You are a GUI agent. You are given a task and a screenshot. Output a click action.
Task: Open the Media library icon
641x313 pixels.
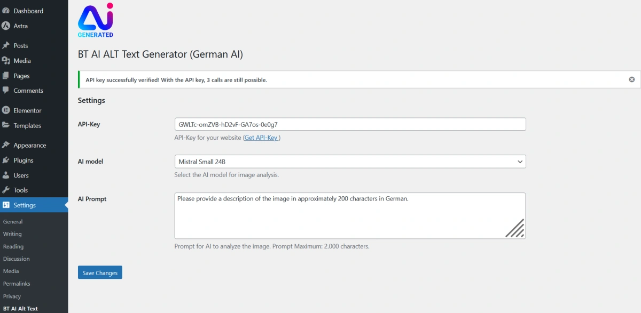pos(7,60)
